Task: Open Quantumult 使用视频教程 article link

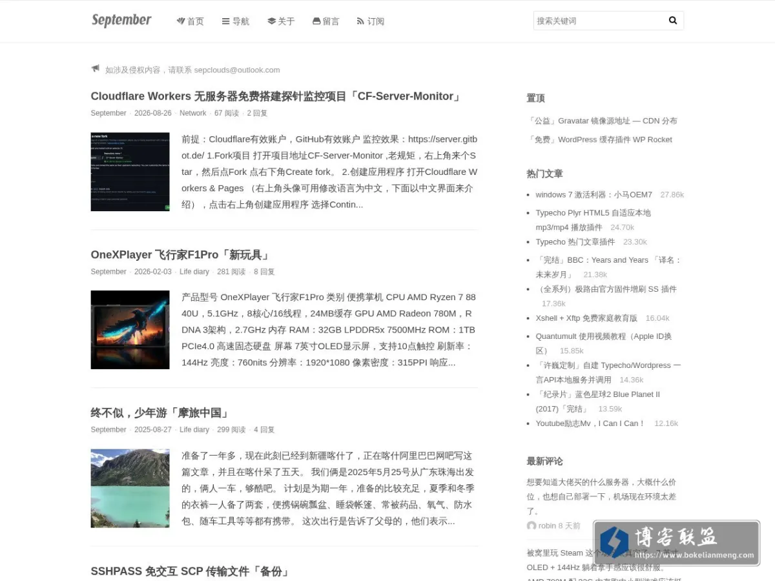Action: click(x=603, y=343)
